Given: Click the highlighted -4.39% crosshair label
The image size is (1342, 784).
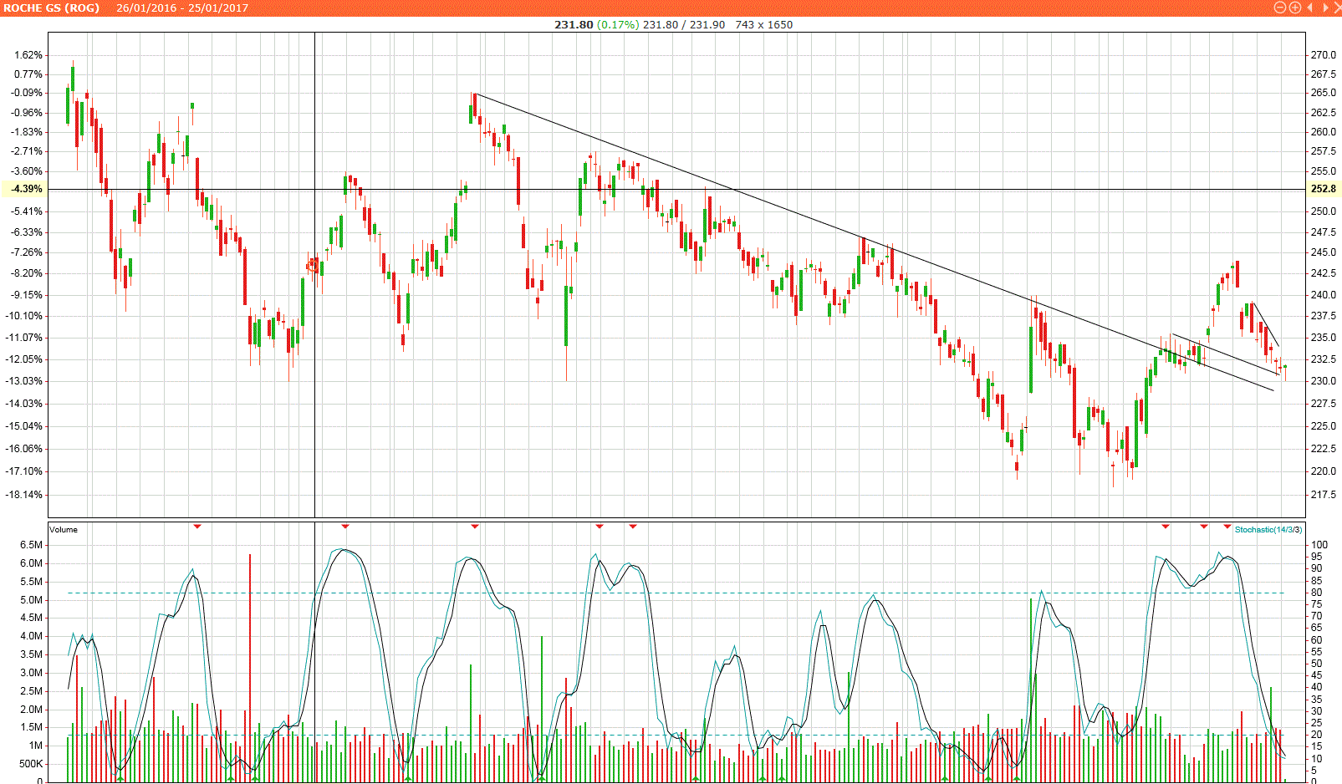Looking at the screenshot, I should 24,189.
